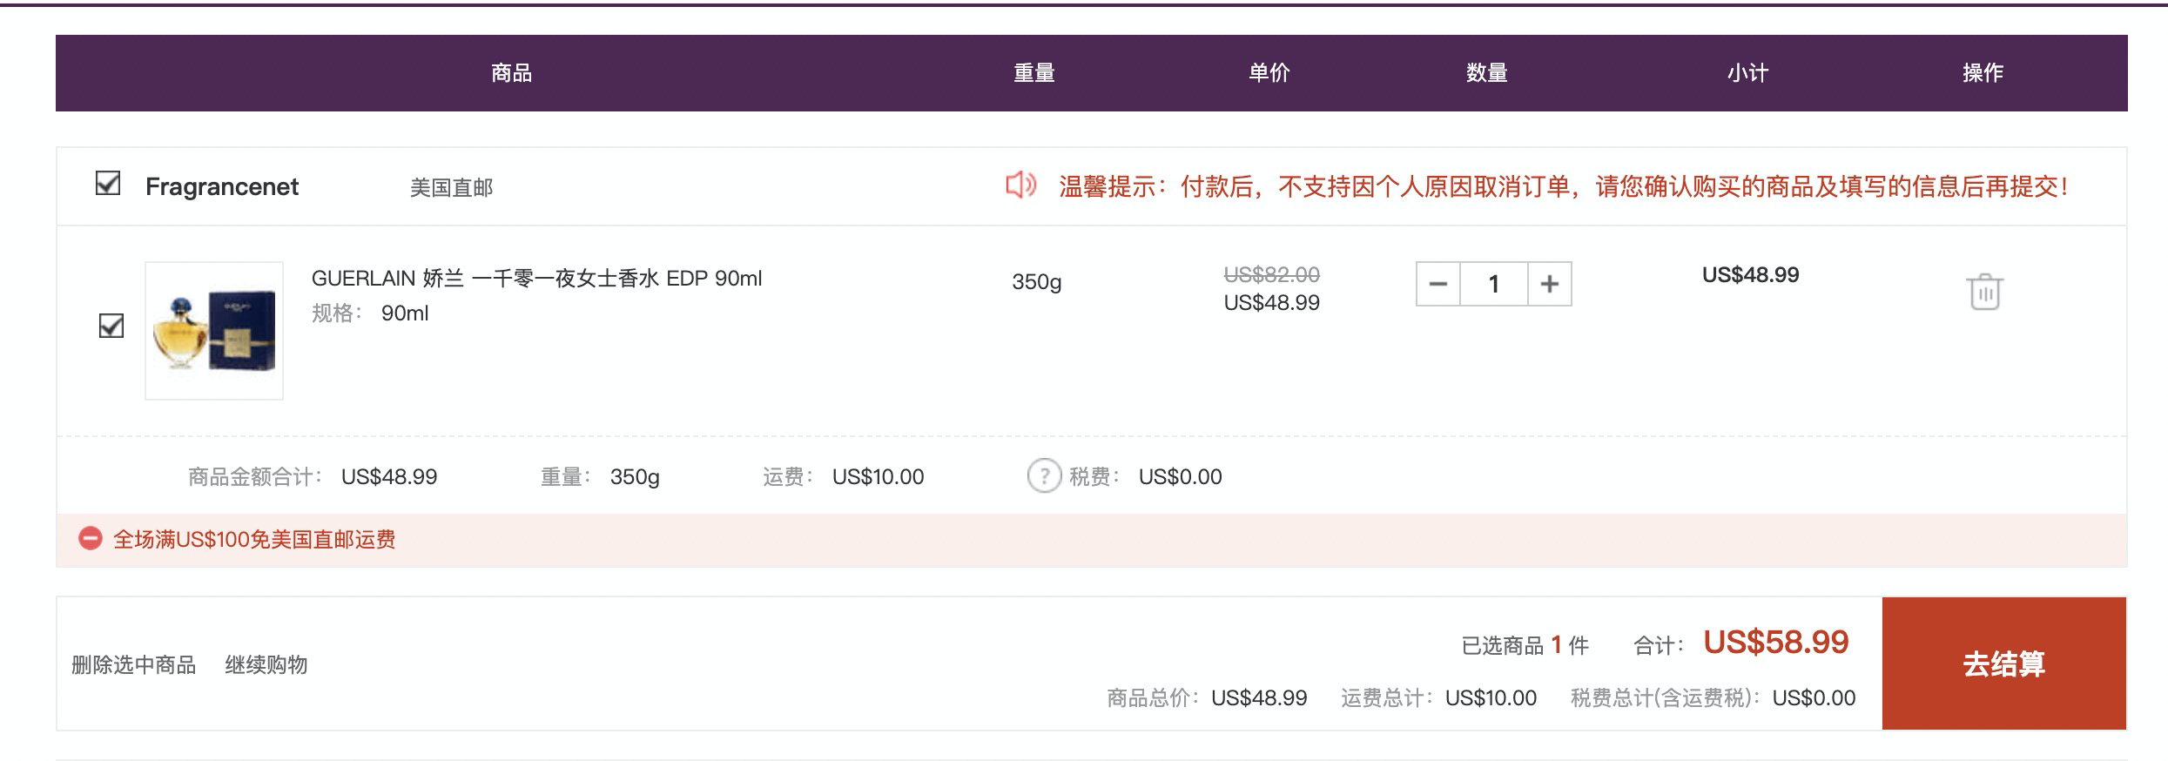2168x761 pixels.
Task: Click the 温馨提示 payment warning notice text
Action: click(1563, 186)
